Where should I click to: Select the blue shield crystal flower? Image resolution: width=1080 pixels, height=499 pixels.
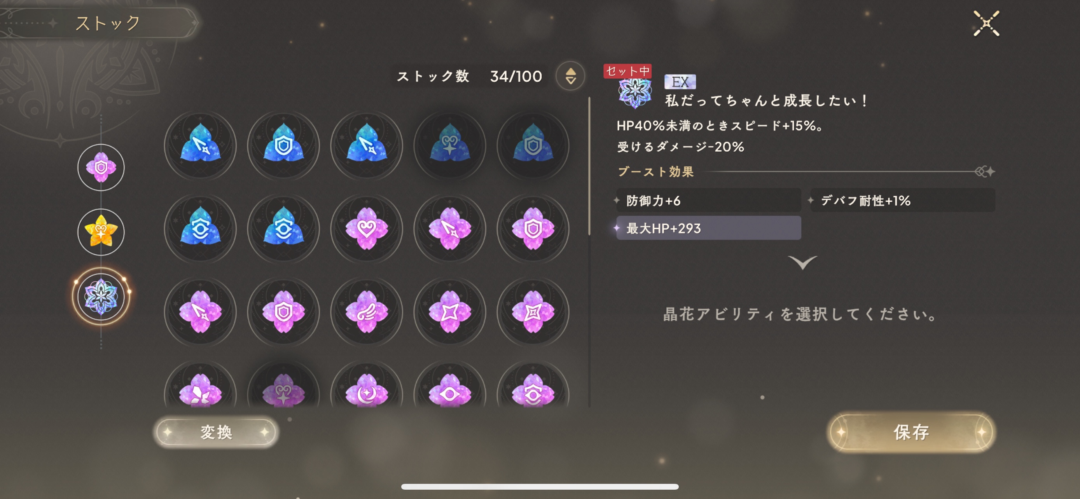point(283,145)
